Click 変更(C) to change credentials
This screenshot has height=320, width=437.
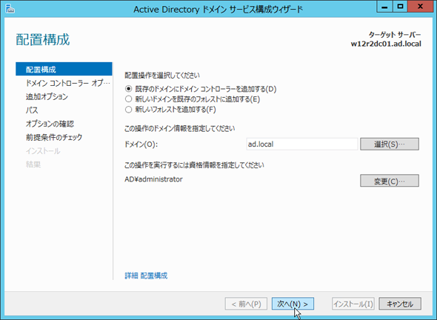pyautogui.click(x=390, y=181)
